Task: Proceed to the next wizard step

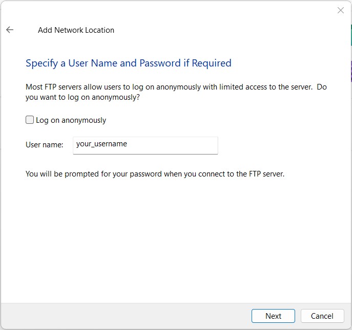Action: [x=273, y=316]
